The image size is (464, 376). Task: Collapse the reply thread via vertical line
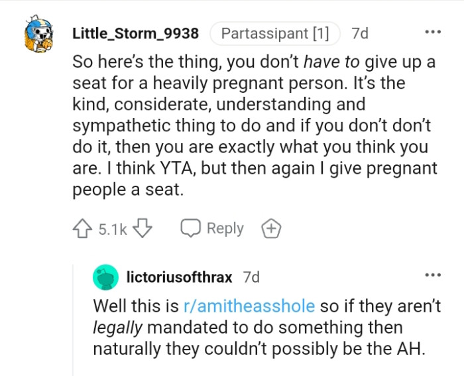(73, 318)
